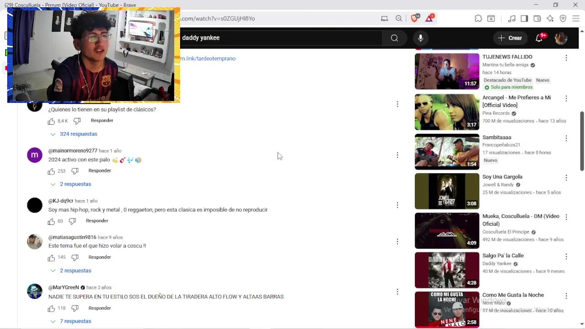Open the extensions puzzle icon

(478, 18)
